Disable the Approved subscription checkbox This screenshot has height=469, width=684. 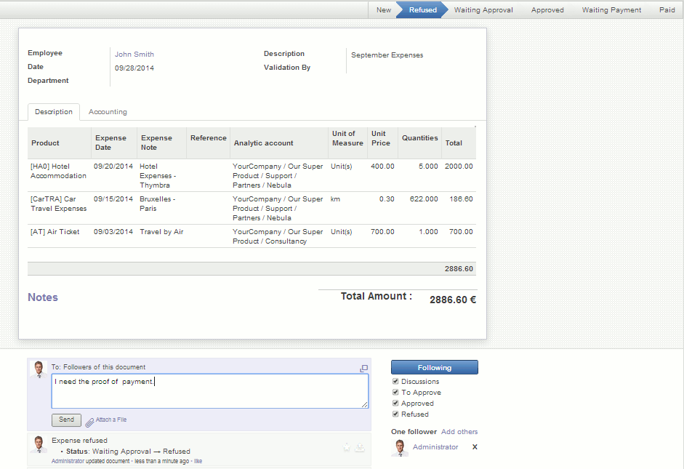coord(395,403)
